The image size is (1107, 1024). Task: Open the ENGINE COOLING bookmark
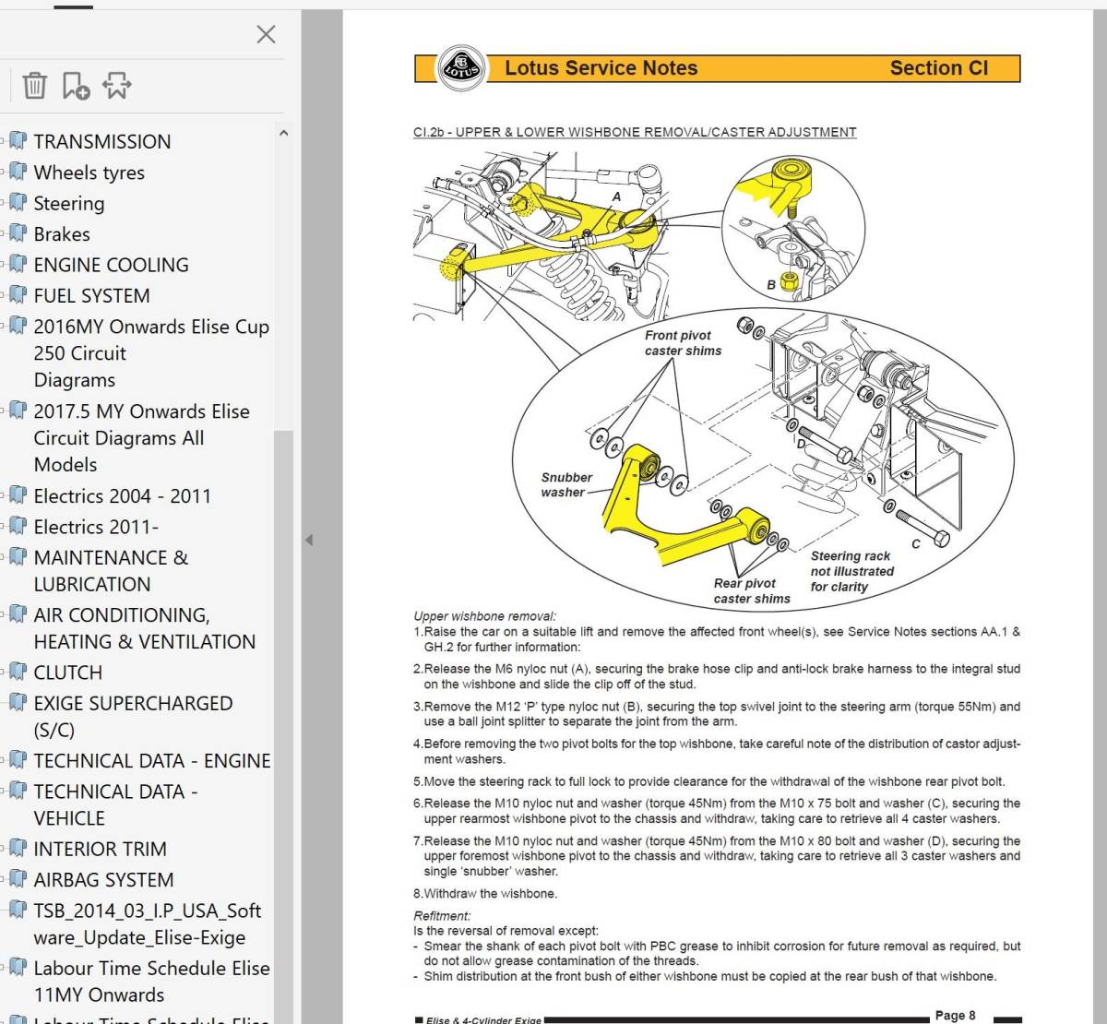coord(111,265)
